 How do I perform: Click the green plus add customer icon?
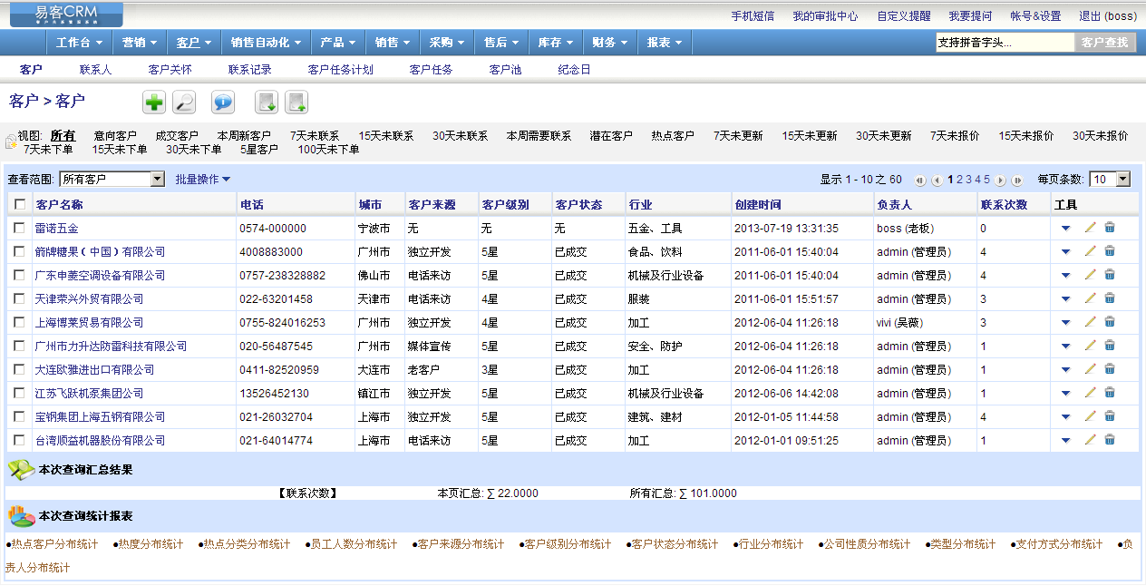coord(154,103)
